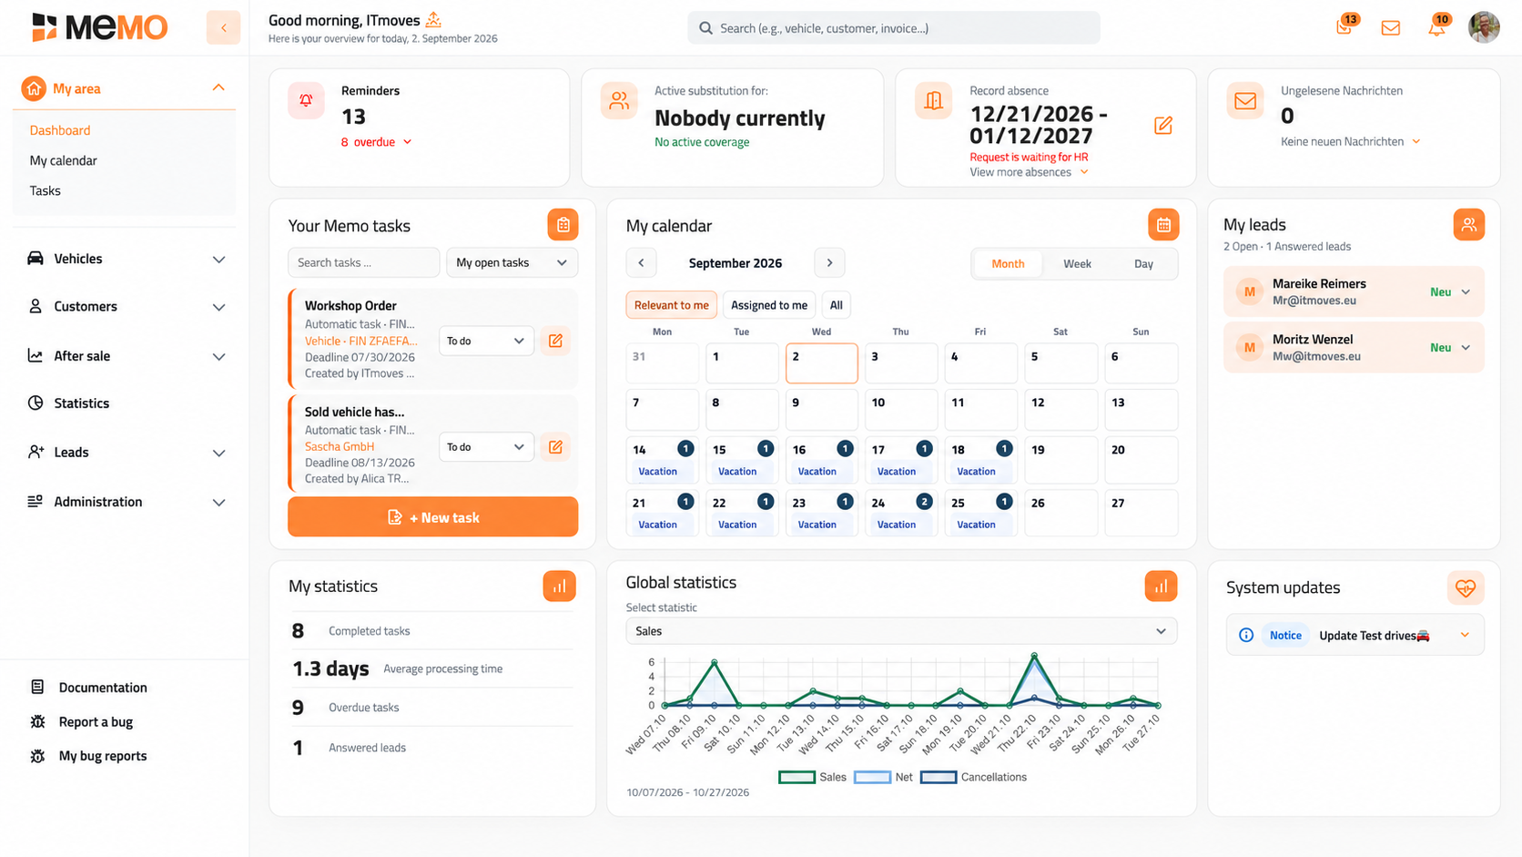Open the tasks icon with badge 13
The width and height of the screenshot is (1522, 857).
(x=1344, y=26)
